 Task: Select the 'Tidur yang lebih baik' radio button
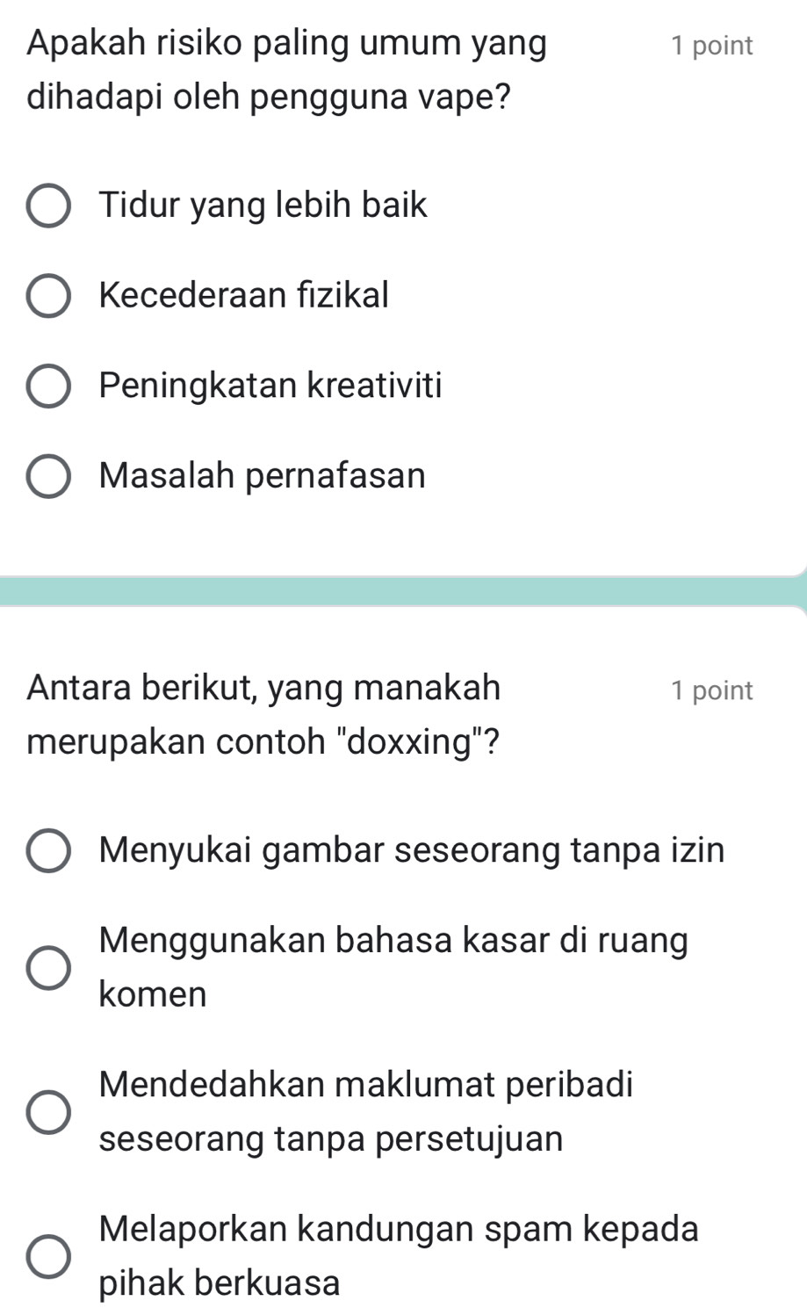point(48,206)
